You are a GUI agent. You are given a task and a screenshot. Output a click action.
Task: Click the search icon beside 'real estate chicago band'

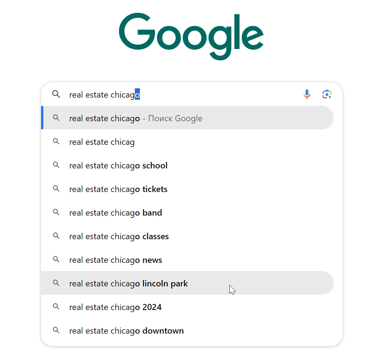tap(56, 212)
